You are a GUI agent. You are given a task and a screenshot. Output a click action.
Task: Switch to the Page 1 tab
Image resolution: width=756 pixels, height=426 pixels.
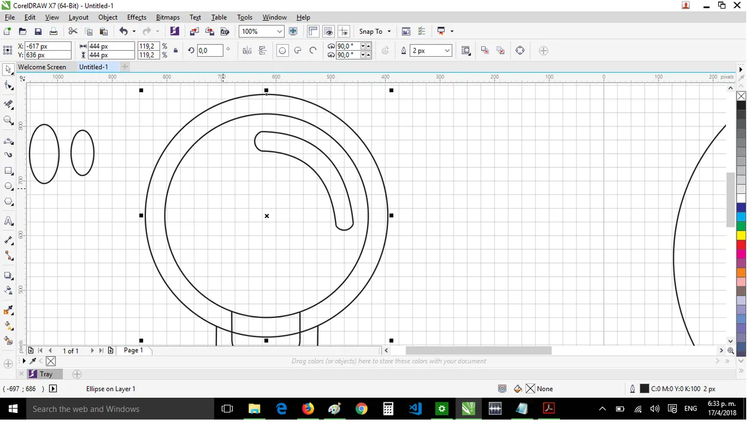133,350
